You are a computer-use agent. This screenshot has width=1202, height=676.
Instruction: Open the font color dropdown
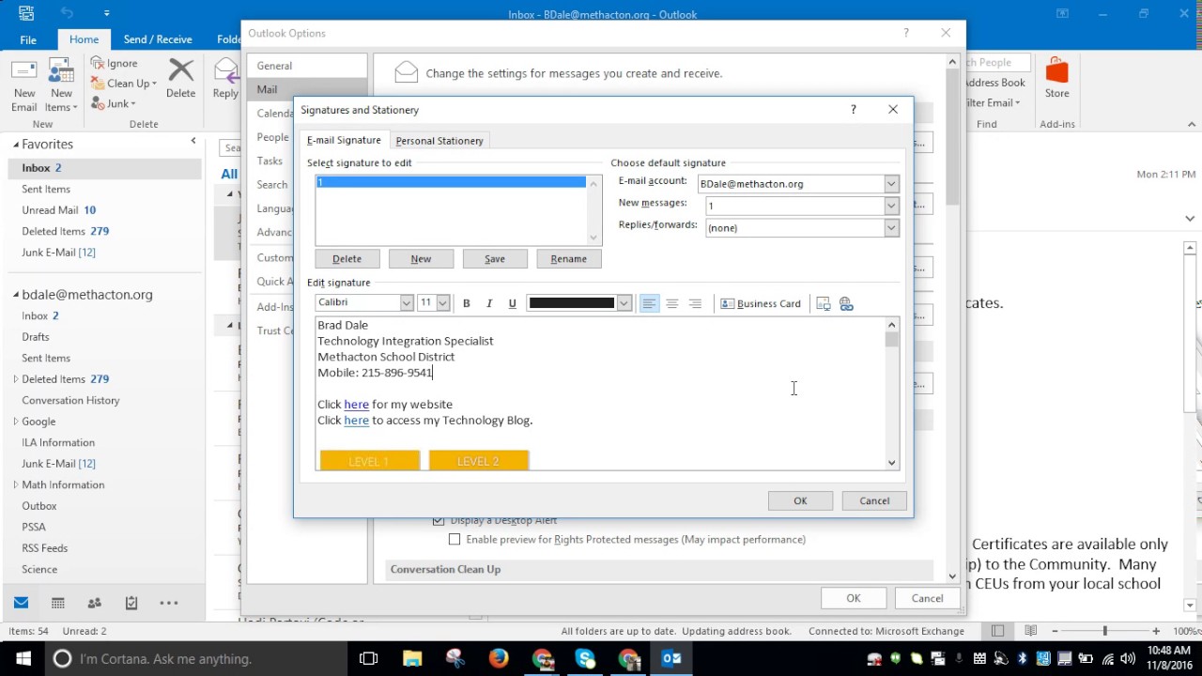pyautogui.click(x=624, y=303)
